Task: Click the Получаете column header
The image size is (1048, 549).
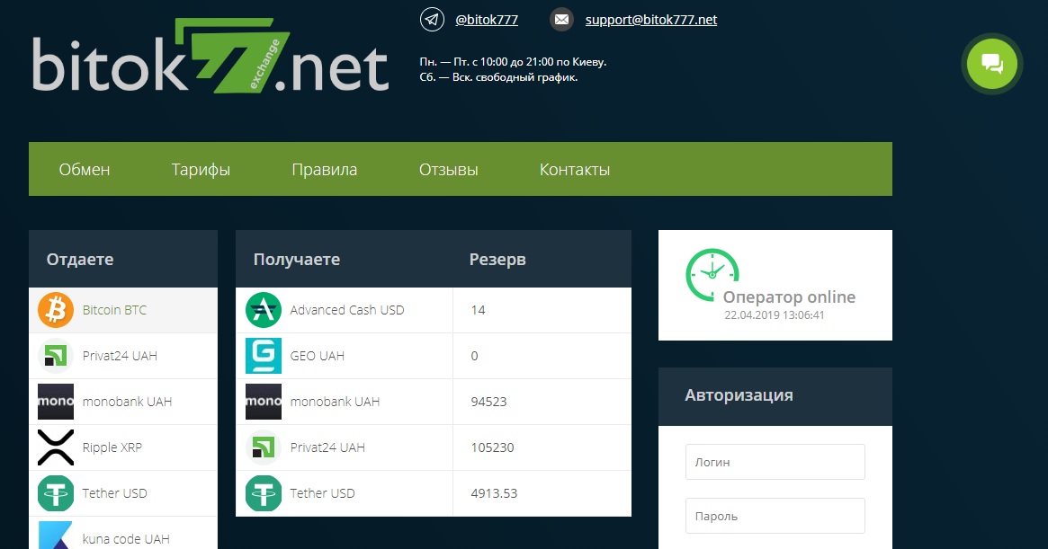Action: point(297,259)
